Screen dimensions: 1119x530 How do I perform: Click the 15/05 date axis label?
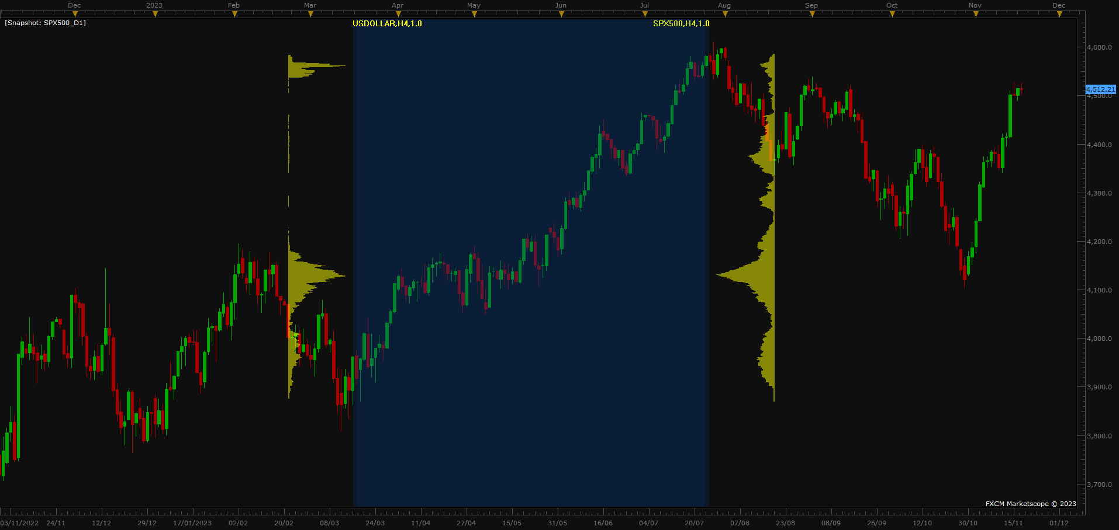[512, 523]
